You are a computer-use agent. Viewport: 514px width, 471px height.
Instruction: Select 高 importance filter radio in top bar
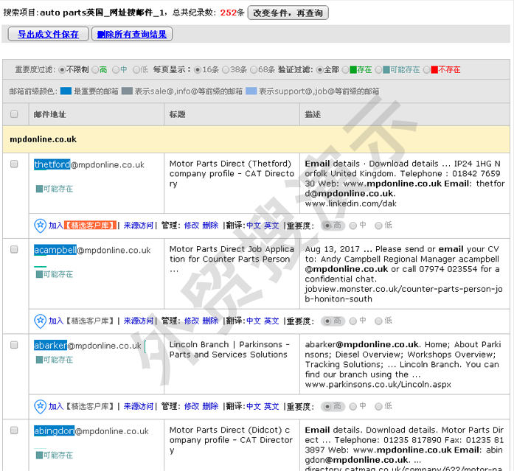(95, 70)
